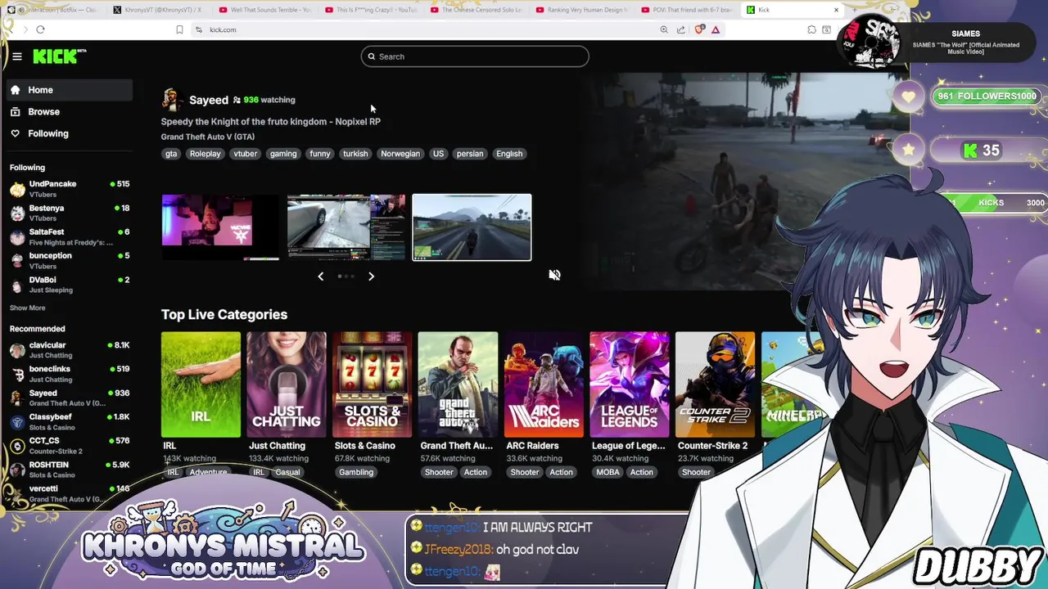Screen dimensions: 1048x589
Task: Open bunception's channel in Following
Action: [x=69, y=260]
